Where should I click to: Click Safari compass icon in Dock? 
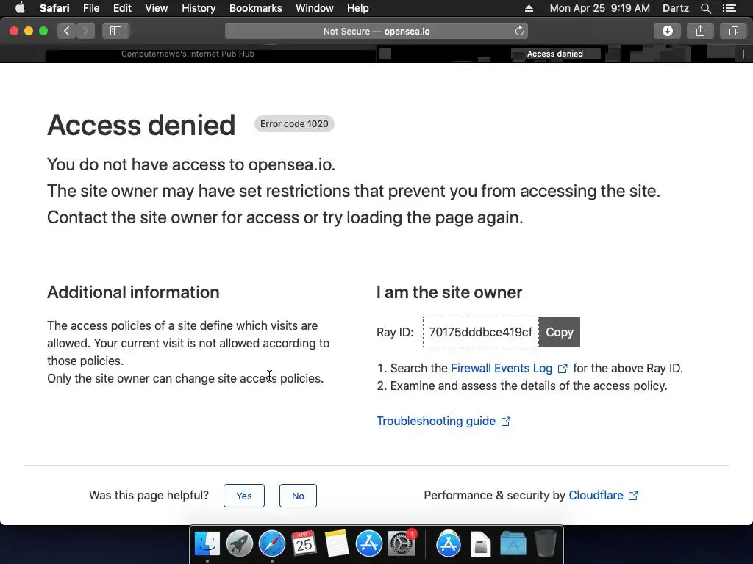[272, 544]
